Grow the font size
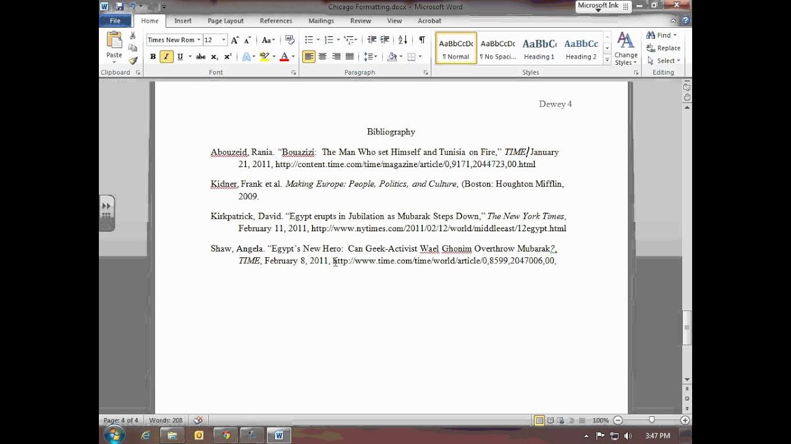The image size is (791, 444). (x=235, y=40)
